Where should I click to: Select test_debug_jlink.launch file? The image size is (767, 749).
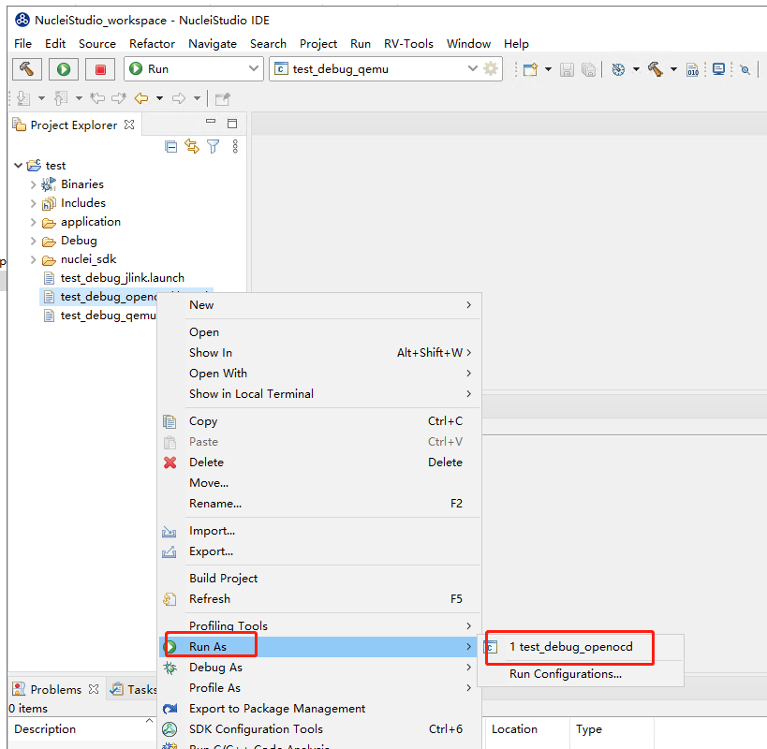coord(122,278)
